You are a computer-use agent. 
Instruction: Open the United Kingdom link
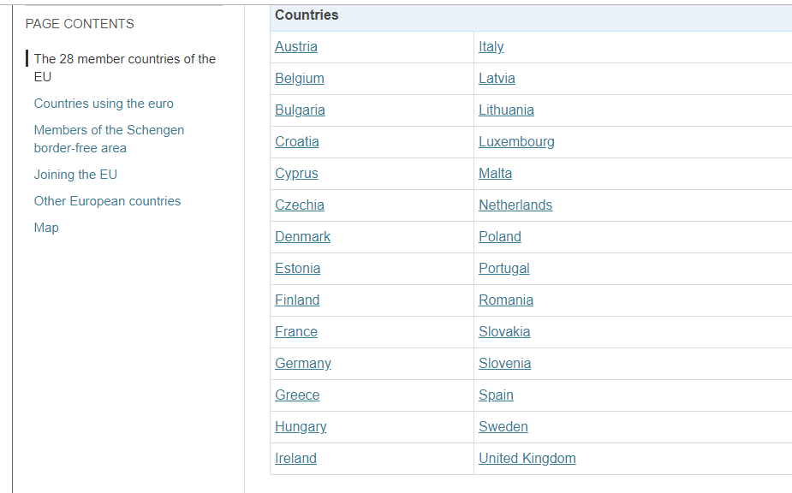[x=527, y=459]
